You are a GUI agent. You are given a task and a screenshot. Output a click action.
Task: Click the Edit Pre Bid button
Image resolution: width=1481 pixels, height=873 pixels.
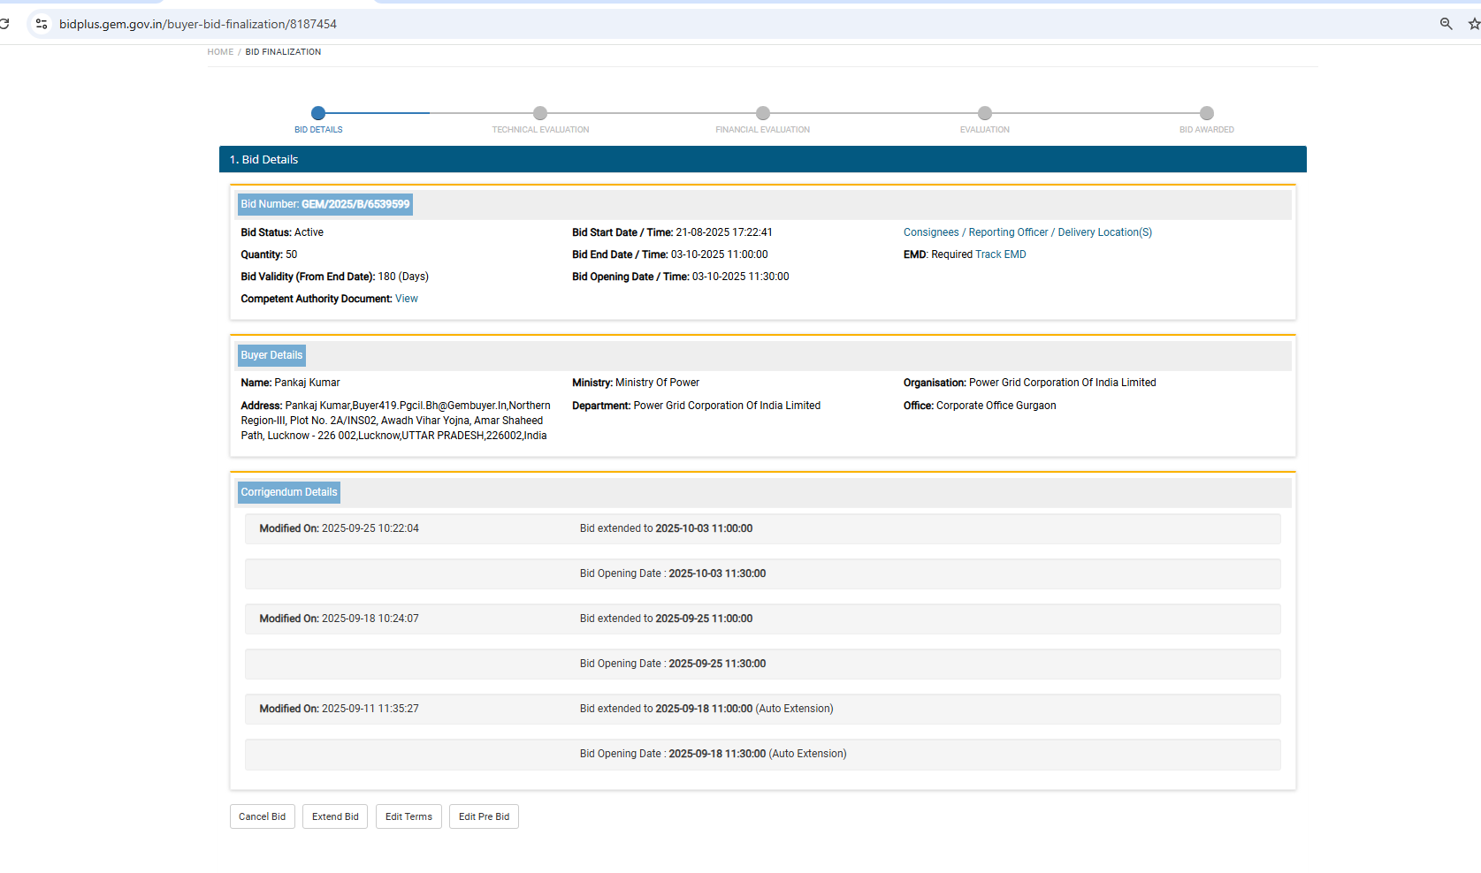(x=484, y=816)
